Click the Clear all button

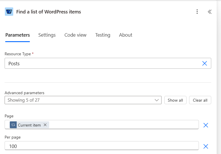pos(200,100)
